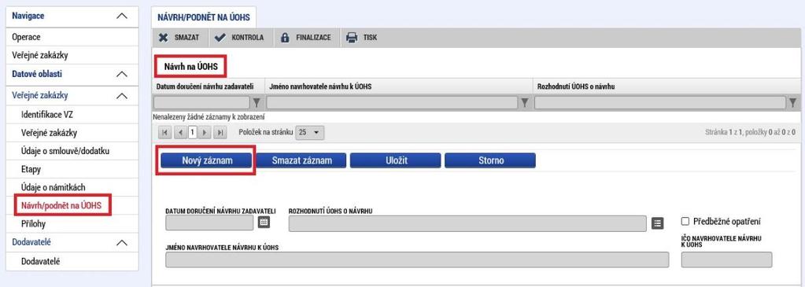Enable the Předběžné opatření checkbox
Screen dimensions: 805x287
[685, 221]
